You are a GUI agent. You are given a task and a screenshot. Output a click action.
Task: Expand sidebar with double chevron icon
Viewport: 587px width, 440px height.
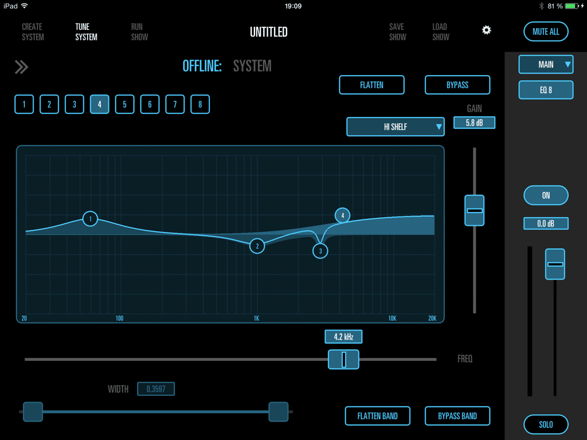point(21,67)
